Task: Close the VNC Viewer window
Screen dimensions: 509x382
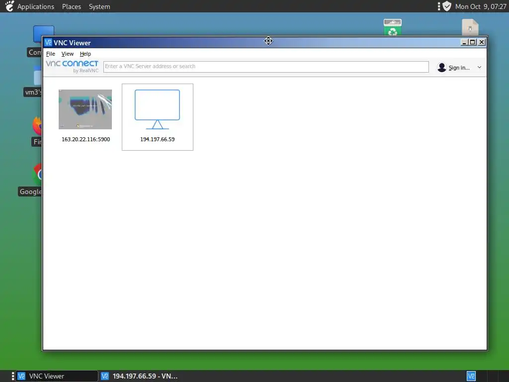Action: click(482, 42)
